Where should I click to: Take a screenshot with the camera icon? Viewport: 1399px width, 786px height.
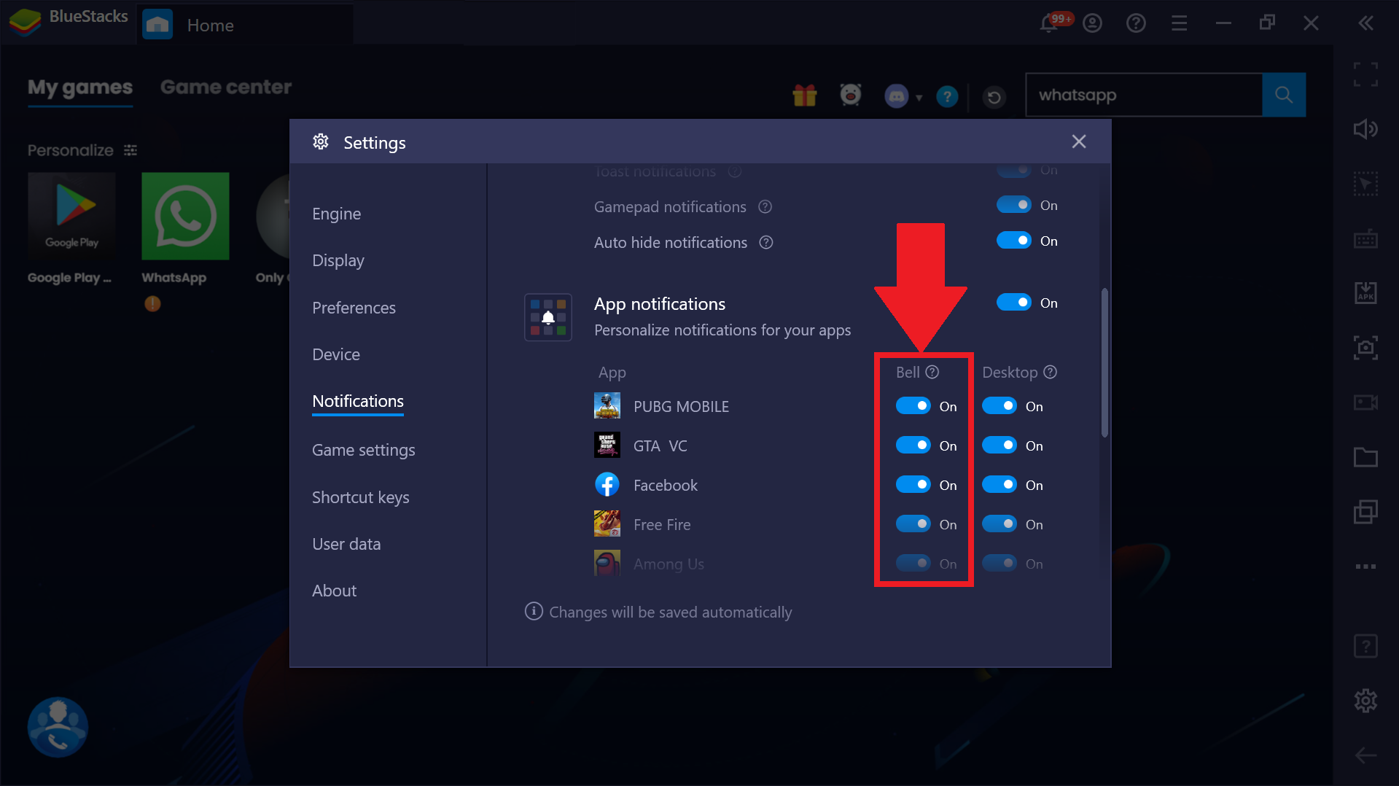tap(1365, 348)
